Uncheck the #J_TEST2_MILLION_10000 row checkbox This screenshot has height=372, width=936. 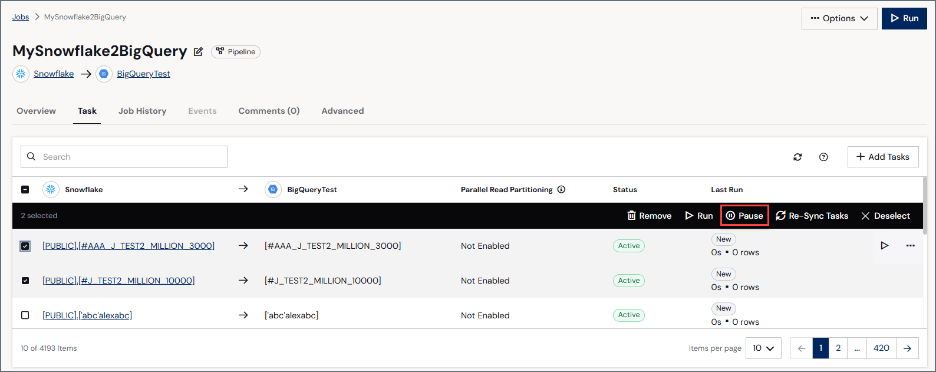25,281
